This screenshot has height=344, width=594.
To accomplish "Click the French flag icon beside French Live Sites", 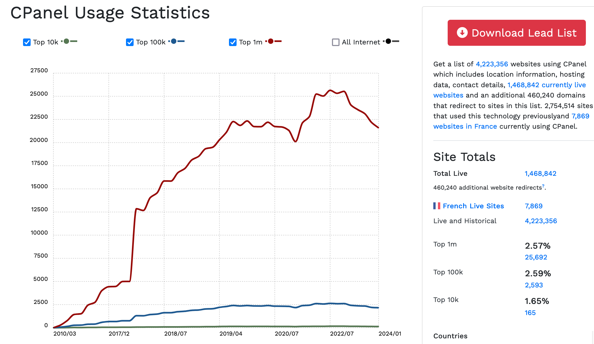I will pyautogui.click(x=437, y=206).
